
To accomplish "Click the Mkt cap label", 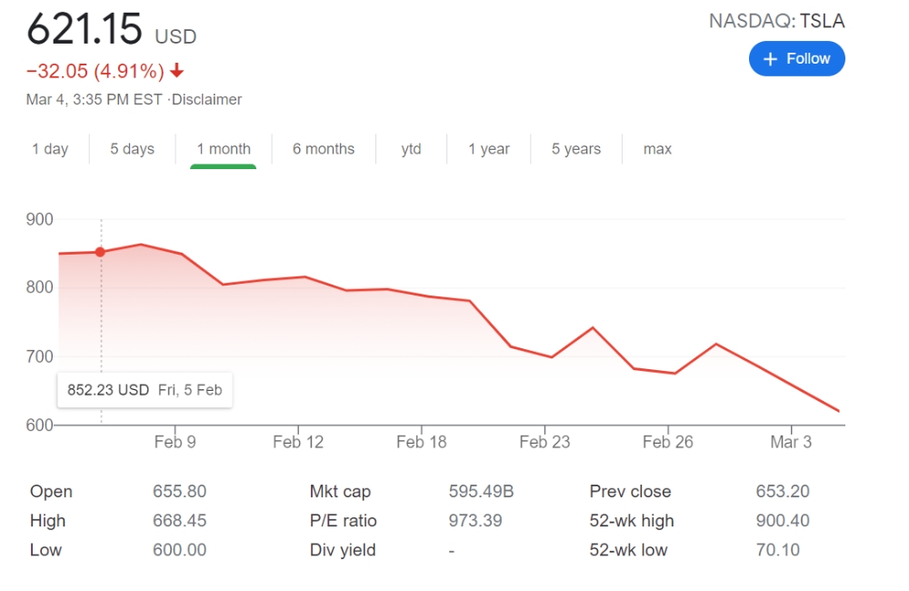I will (340, 492).
